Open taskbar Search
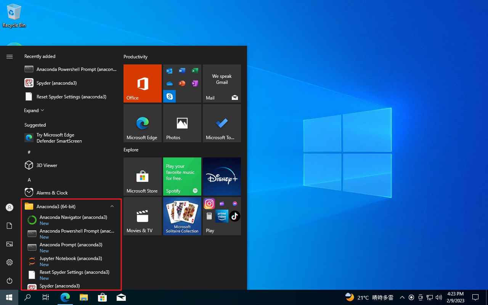The width and height of the screenshot is (488, 305). tap(27, 297)
